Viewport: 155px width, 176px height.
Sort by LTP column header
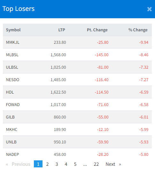click(x=62, y=30)
